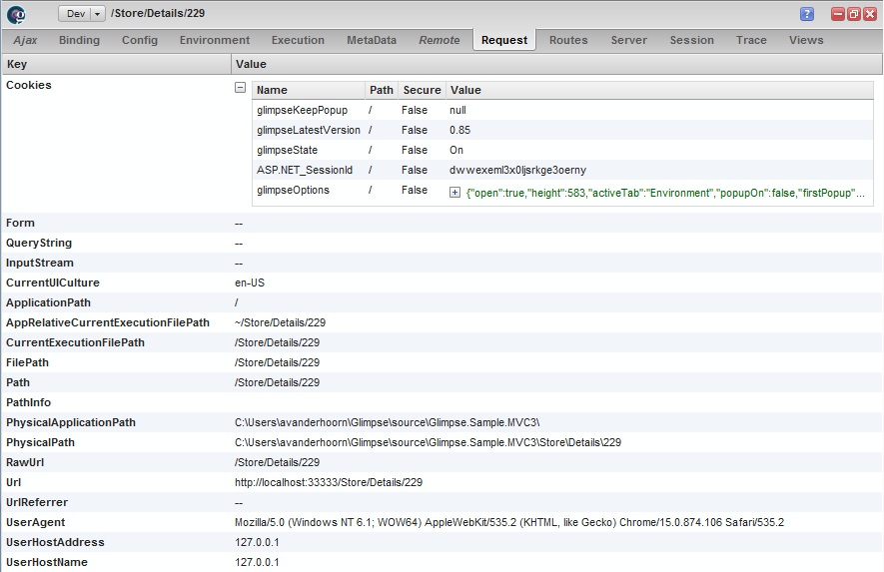Click the UserHostAddress 127.0.0.1 value
The width and height of the screenshot is (884, 572).
(257, 542)
